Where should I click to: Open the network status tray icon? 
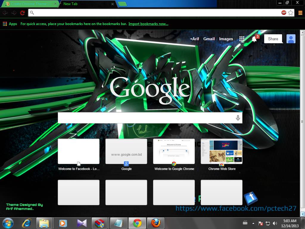click(268, 223)
